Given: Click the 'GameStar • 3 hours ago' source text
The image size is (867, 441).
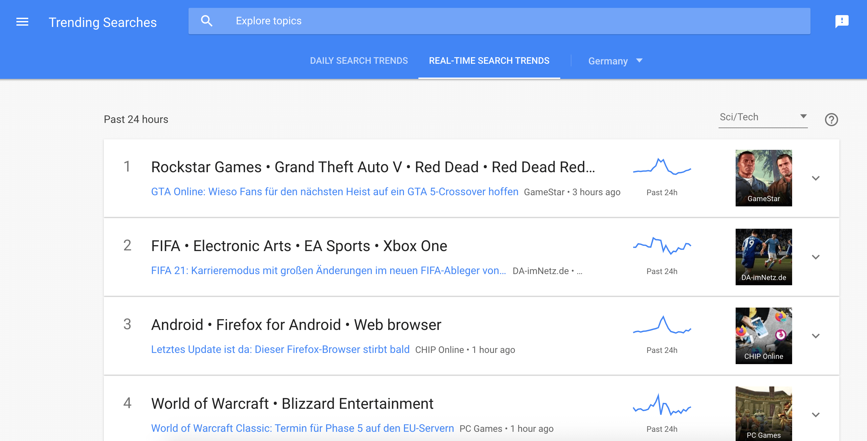Looking at the screenshot, I should 572,192.
